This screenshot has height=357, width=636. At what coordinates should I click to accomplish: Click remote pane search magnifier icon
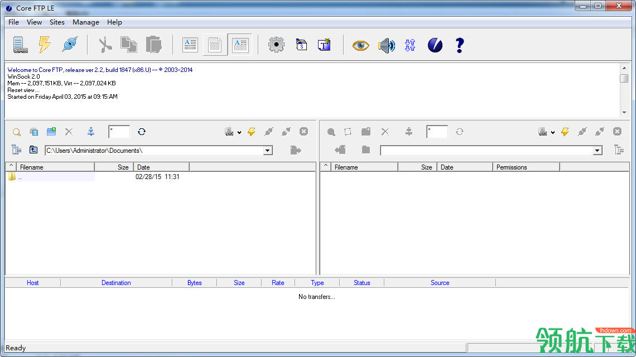[x=331, y=132]
